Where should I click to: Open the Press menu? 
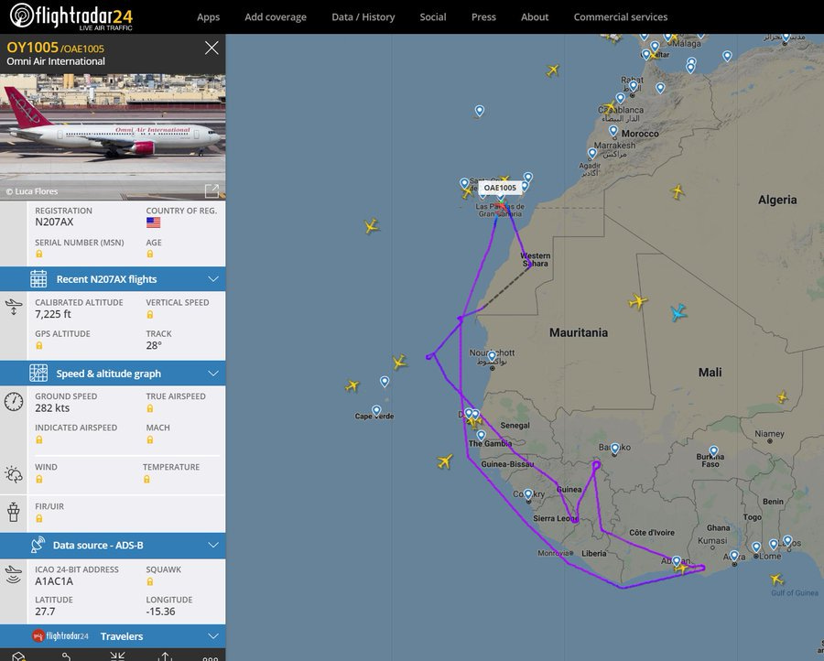[x=483, y=16]
